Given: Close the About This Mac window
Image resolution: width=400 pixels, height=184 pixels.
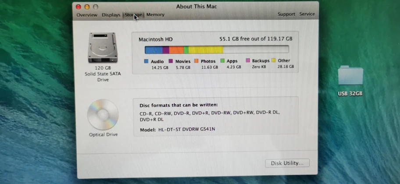Looking at the screenshot, I should (79, 7).
